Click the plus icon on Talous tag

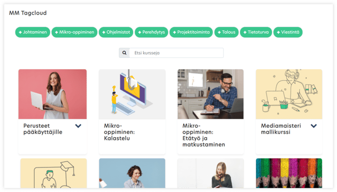219,32
